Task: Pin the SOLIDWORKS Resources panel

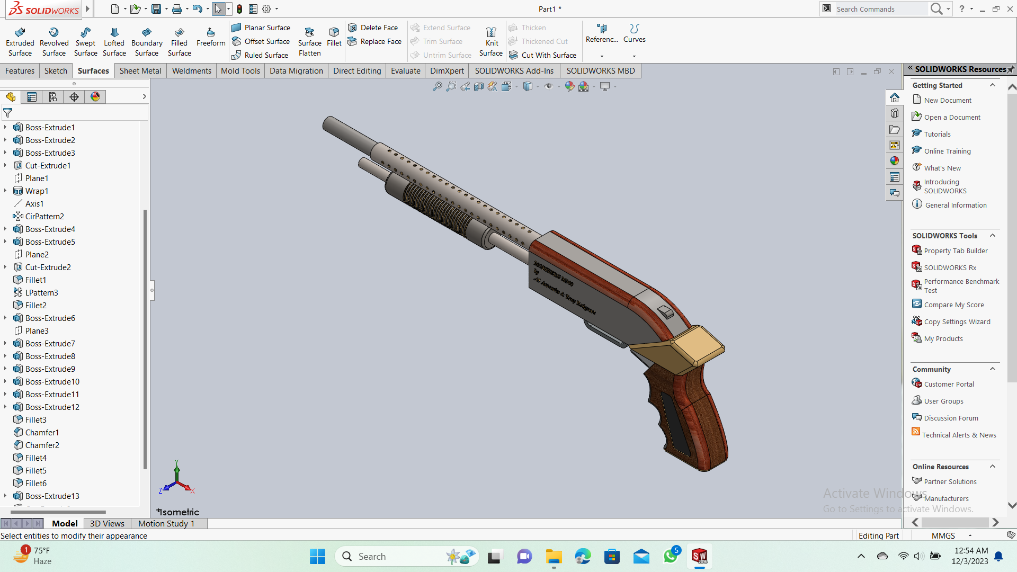Action: point(1011,69)
